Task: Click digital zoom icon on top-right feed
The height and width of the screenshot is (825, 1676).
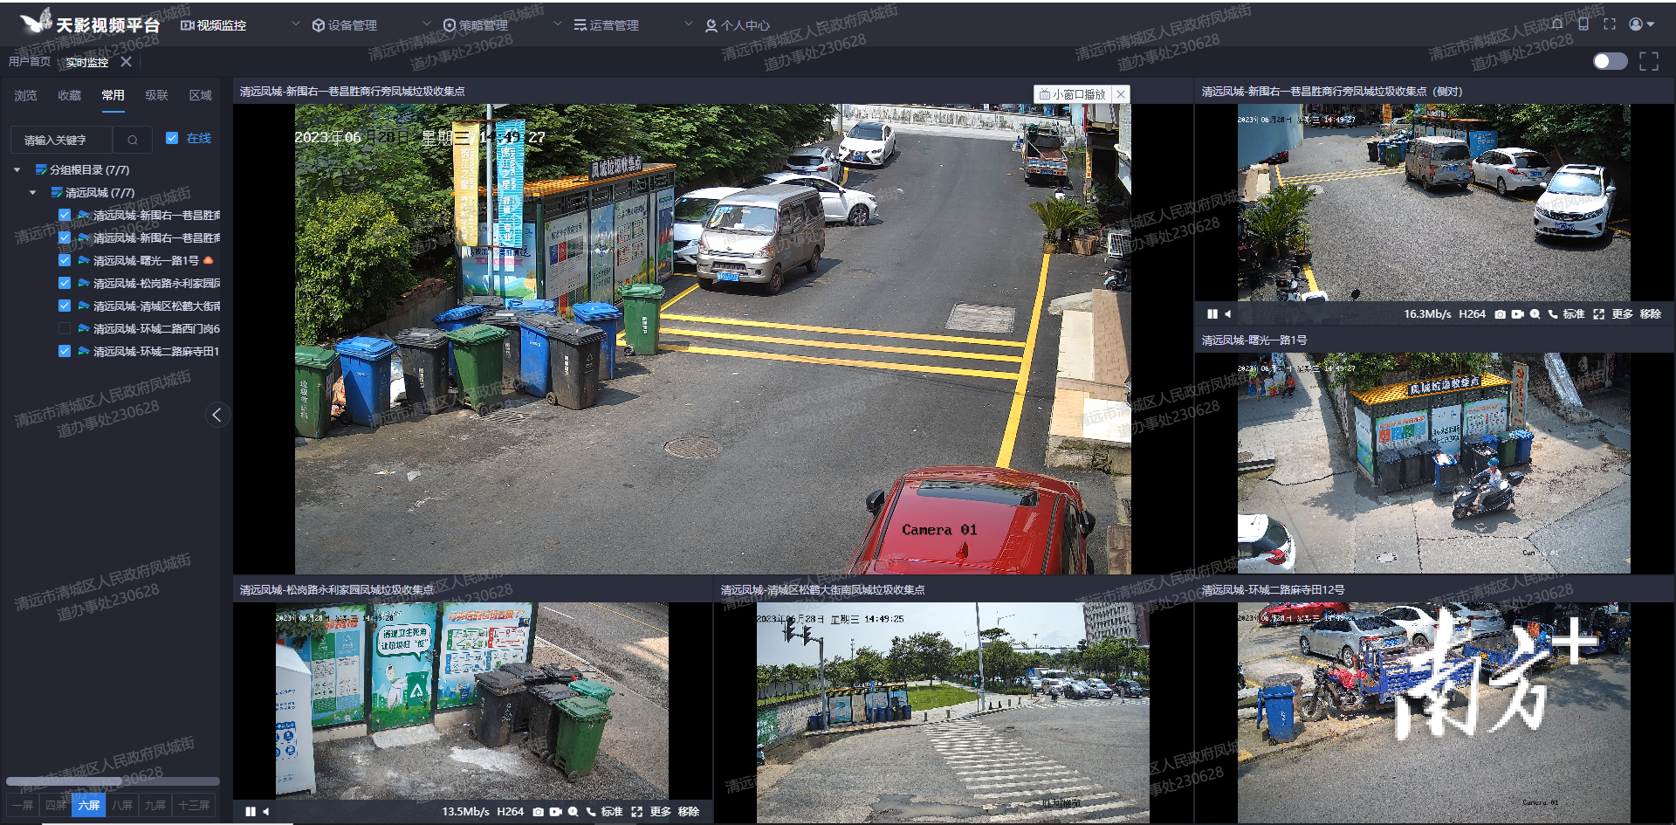Action: tap(1535, 314)
